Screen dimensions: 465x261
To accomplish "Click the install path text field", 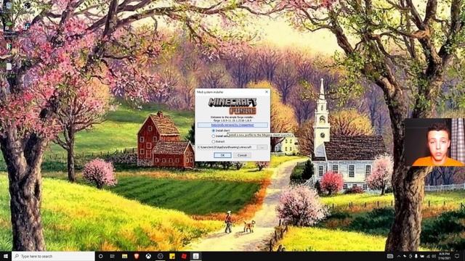I will [x=227, y=147].
